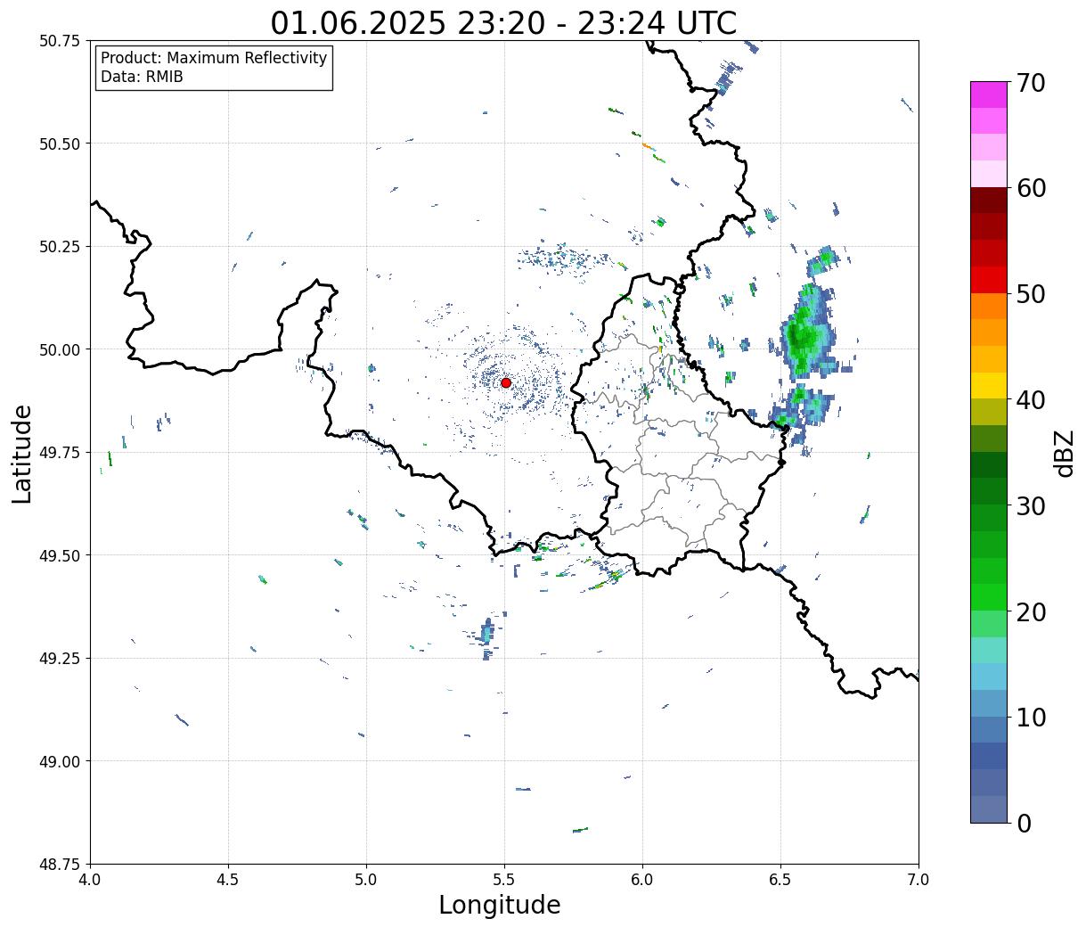Image resolution: width=1086 pixels, height=927 pixels.
Task: Click the colorbar tick label 0
Action: pos(1024,824)
